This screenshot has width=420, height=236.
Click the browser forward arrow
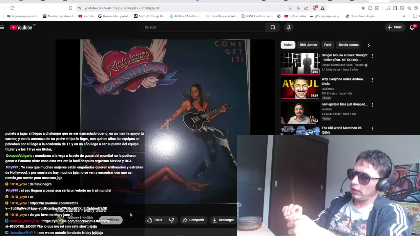point(5,8)
